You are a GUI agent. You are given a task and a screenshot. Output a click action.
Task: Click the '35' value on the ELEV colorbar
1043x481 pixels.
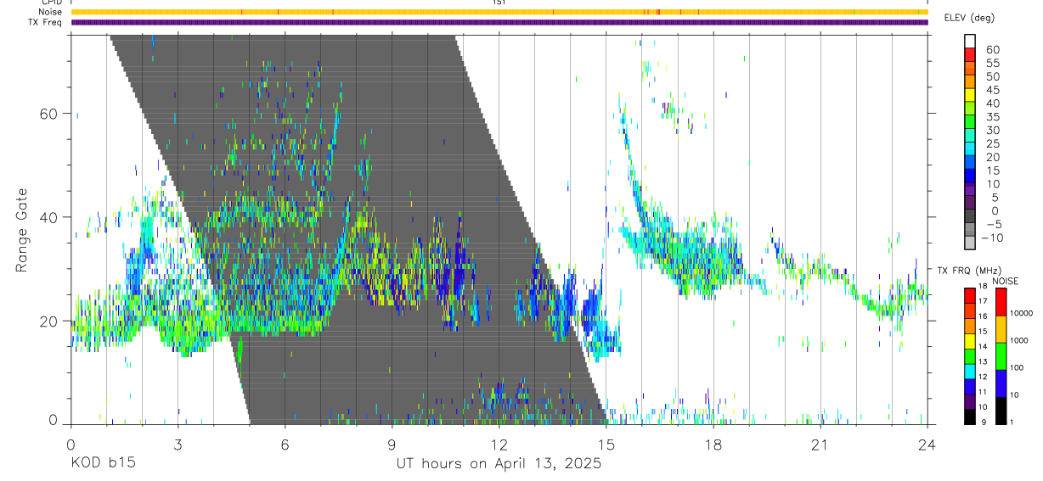tap(993, 117)
